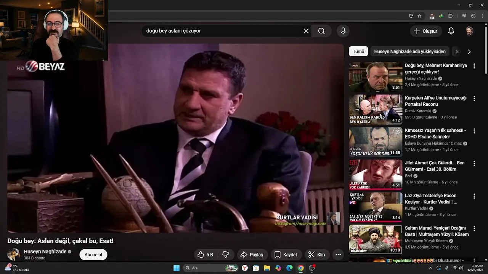Image resolution: width=488 pixels, height=274 pixels.
Task: Open Kimsesiz Yaşar'ın ilk sahnesi thumbnail
Action: (376, 142)
